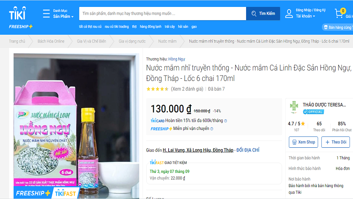Select 'rau củ tiki trading' quick link

tap(116, 27)
